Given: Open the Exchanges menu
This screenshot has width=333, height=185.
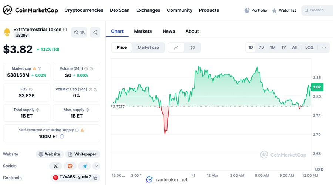Looking at the screenshot, I should (148, 10).
